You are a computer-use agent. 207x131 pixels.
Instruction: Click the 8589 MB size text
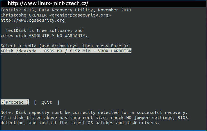coord(53,51)
